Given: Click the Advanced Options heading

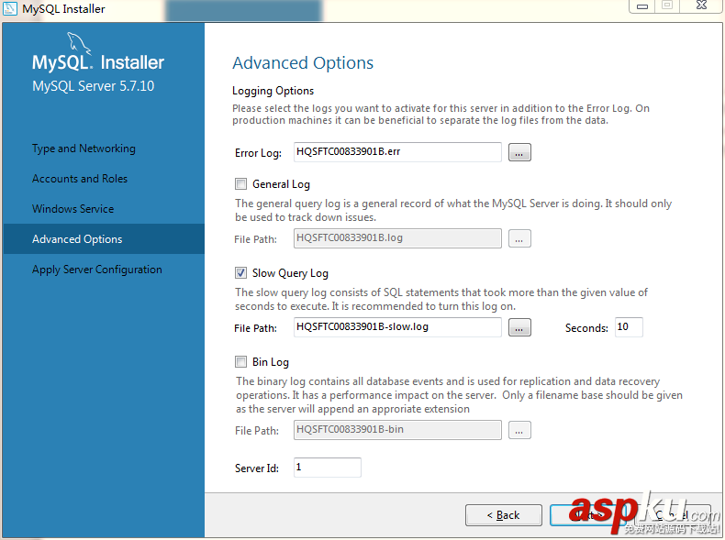Looking at the screenshot, I should point(303,63).
